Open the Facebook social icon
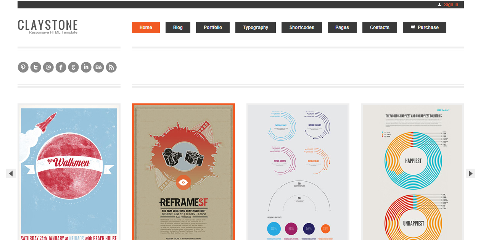Image resolution: width=486 pixels, height=240 pixels. click(x=61, y=67)
